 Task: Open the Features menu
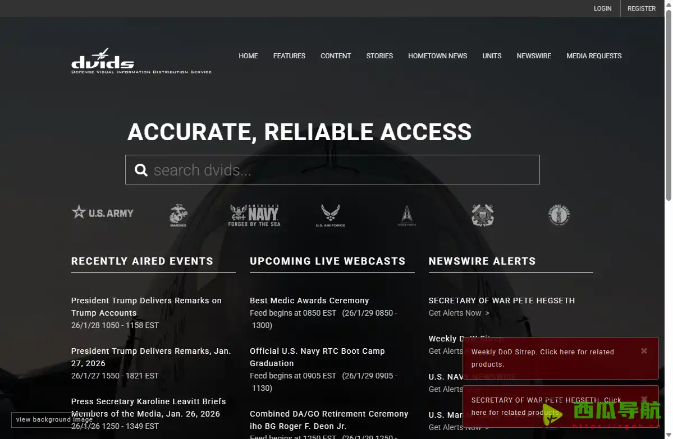click(289, 56)
